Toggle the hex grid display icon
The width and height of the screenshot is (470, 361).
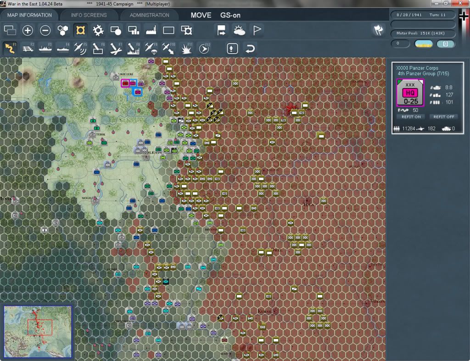(62, 30)
